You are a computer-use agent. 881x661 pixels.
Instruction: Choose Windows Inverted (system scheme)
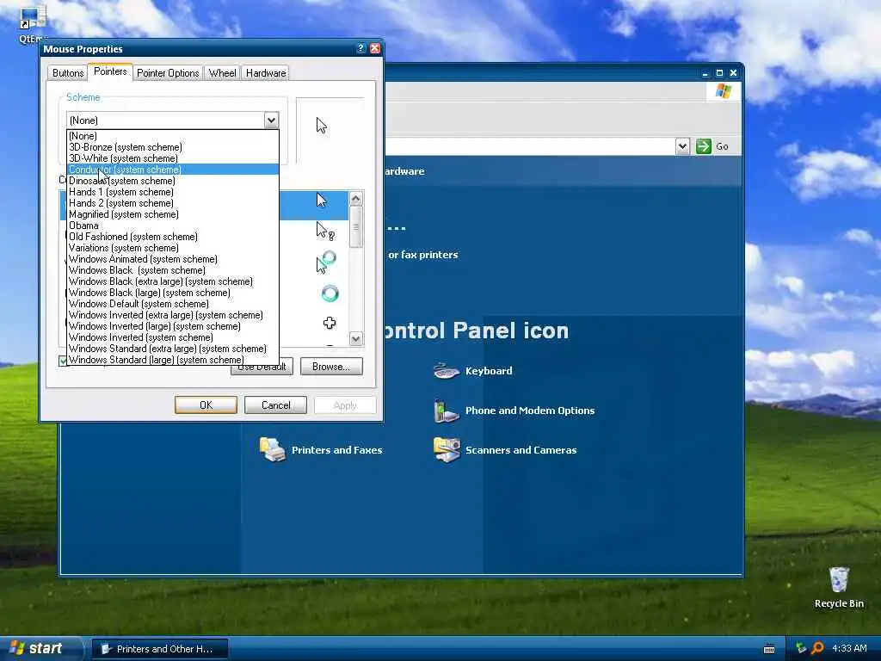172,337
